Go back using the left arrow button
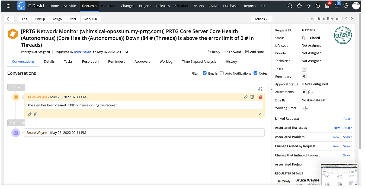Screen dimensions: 365x189 [x=9, y=19]
